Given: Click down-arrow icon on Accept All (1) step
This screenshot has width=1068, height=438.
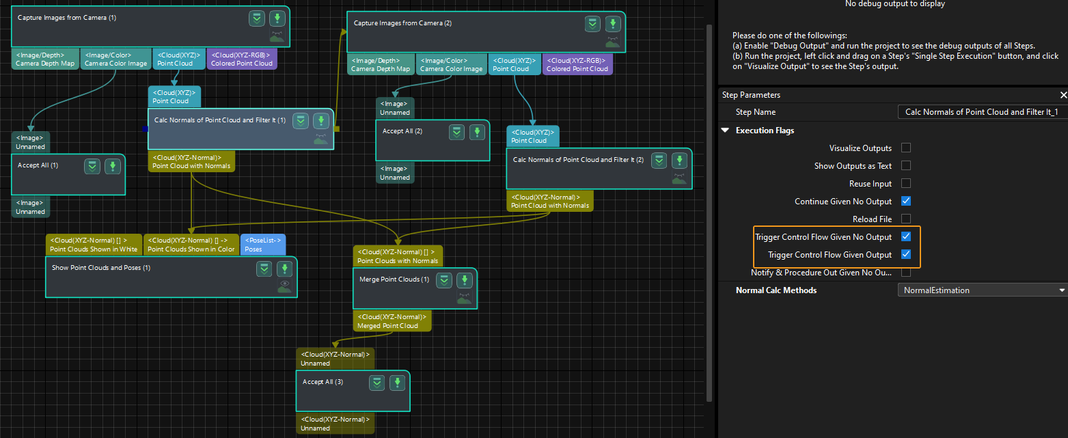Looking at the screenshot, I should pos(113,166).
